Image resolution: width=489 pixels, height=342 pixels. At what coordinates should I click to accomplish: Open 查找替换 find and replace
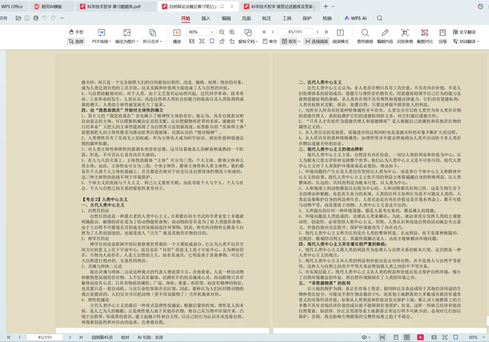pyautogui.click(x=365, y=37)
